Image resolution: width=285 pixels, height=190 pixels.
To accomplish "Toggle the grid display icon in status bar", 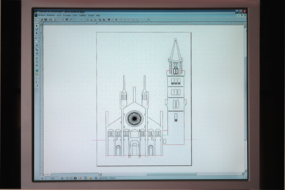I will [x=85, y=178].
